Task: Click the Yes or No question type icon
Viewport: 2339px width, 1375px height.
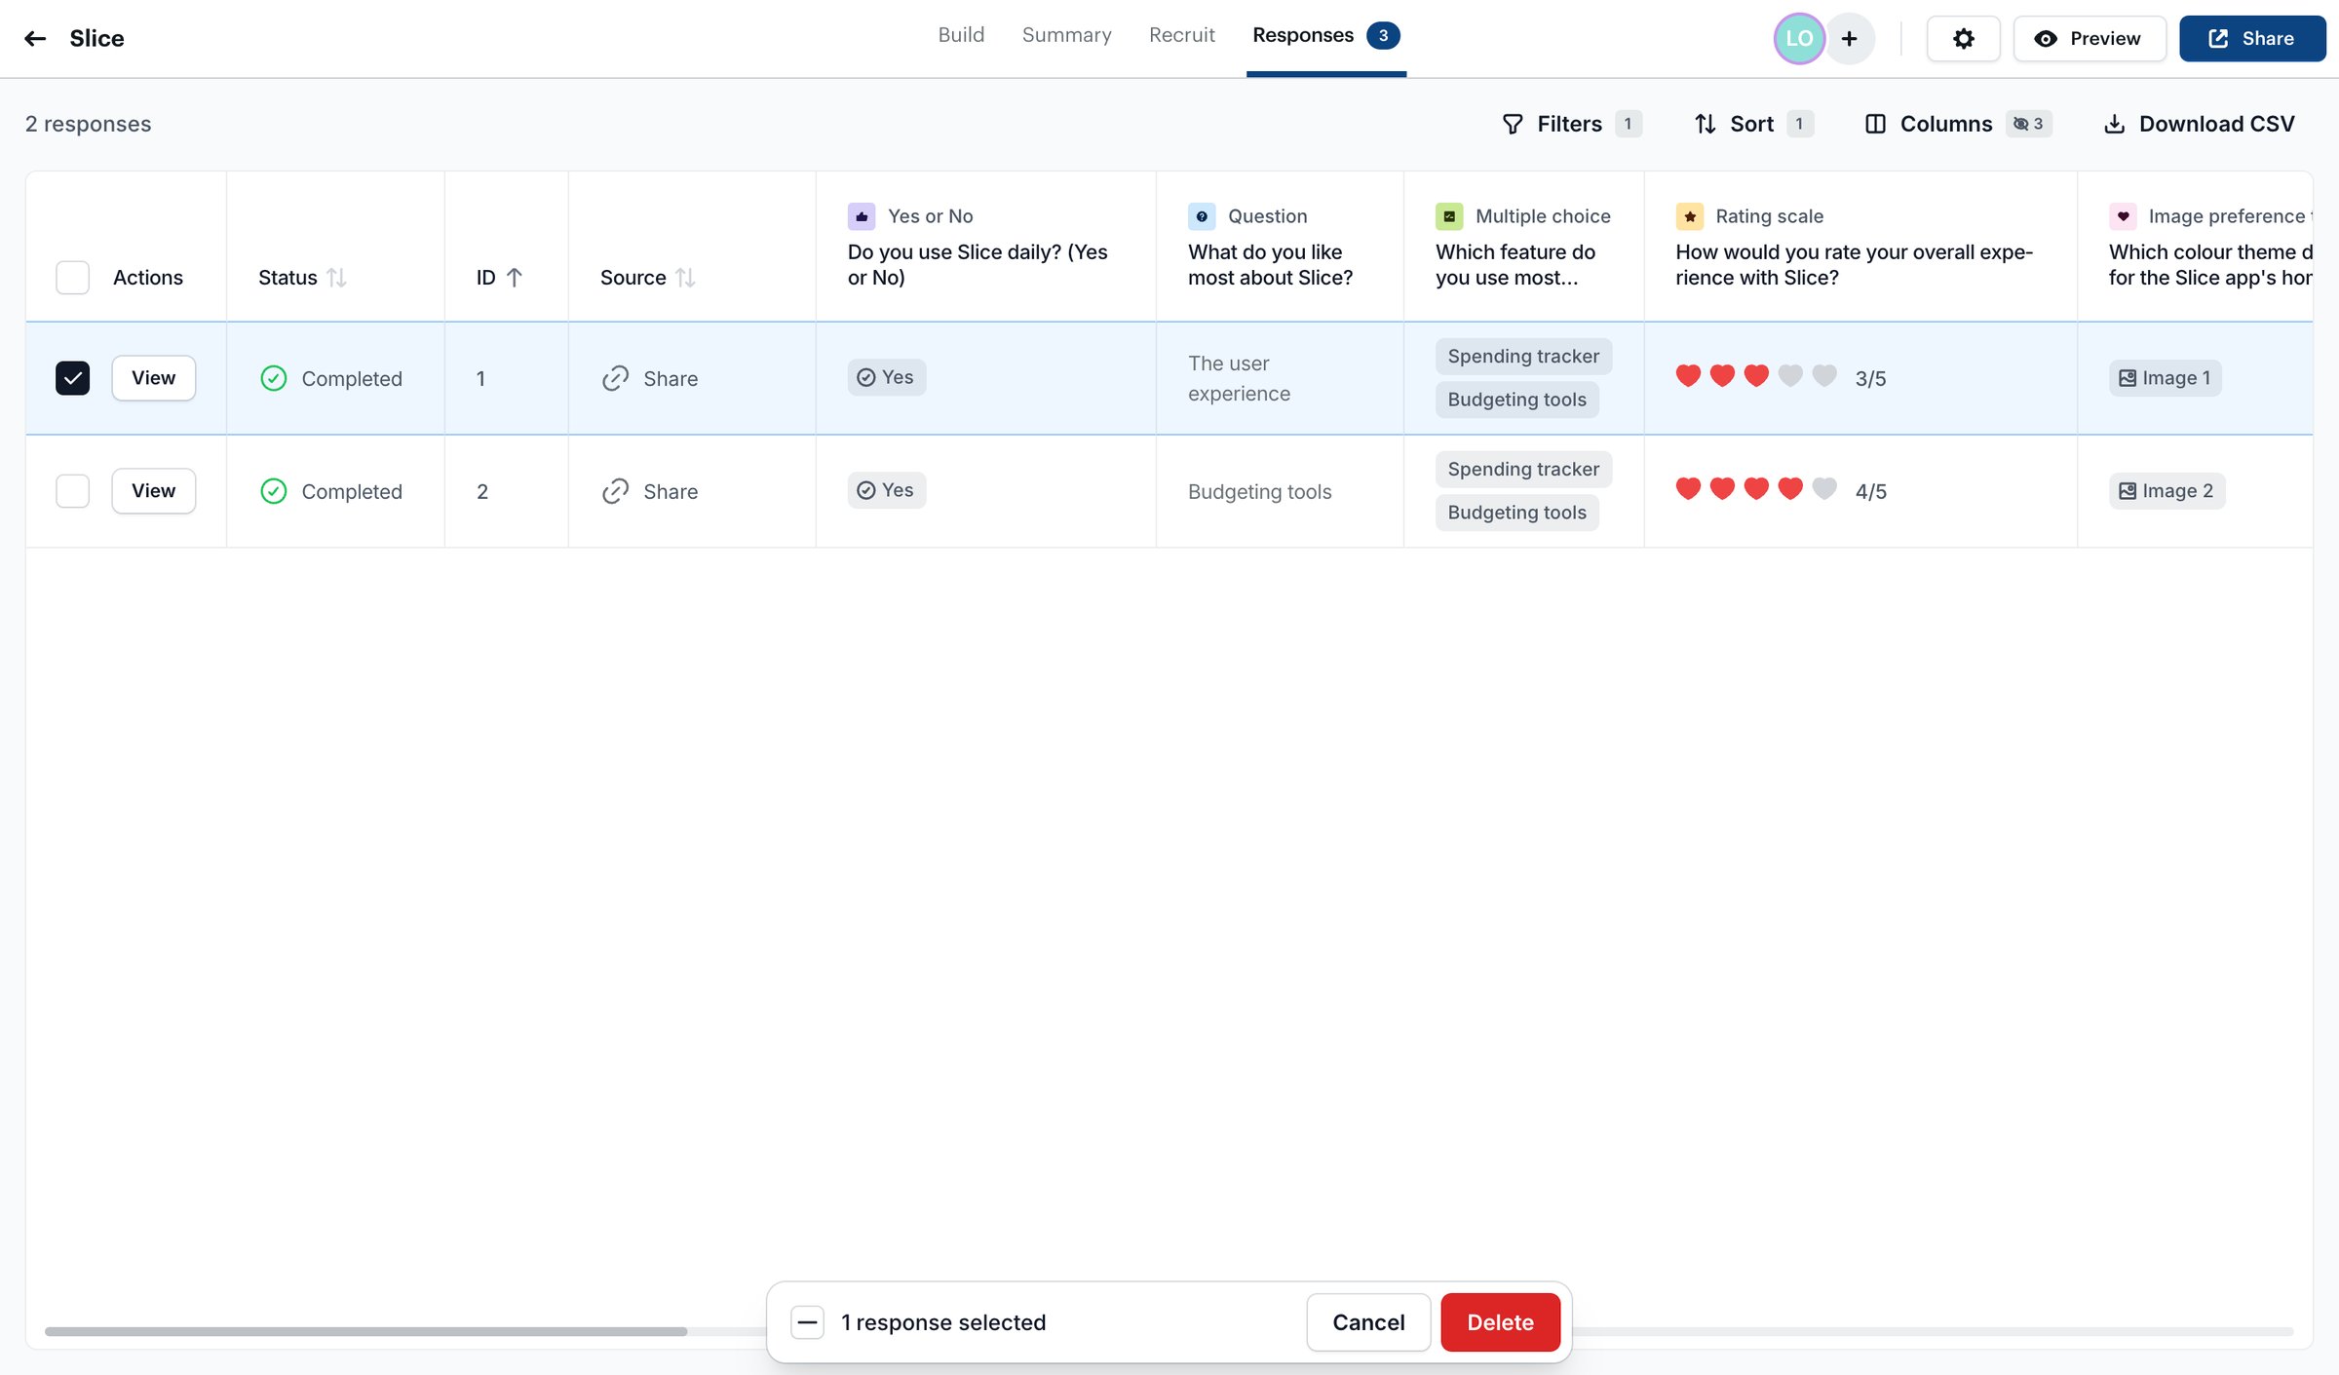Action: tap(862, 216)
